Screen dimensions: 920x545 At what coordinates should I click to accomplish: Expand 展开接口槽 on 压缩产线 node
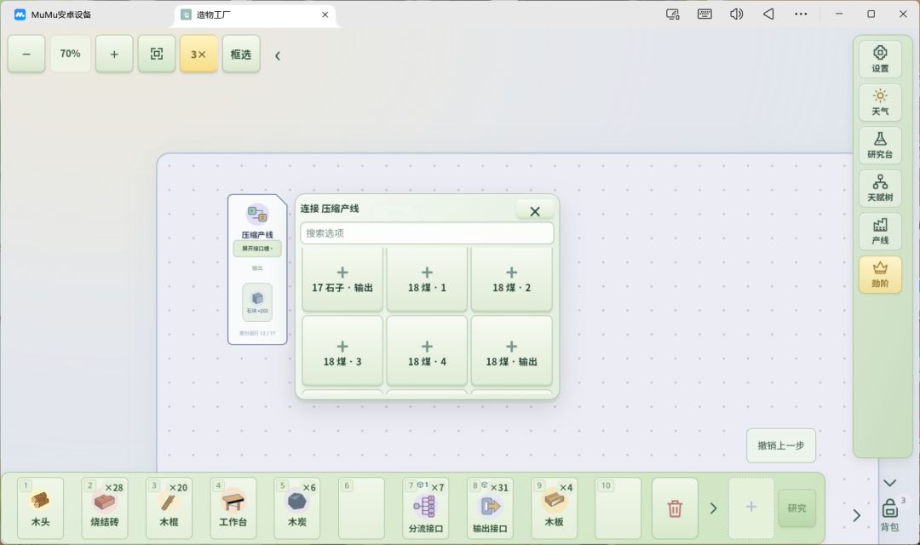click(257, 249)
